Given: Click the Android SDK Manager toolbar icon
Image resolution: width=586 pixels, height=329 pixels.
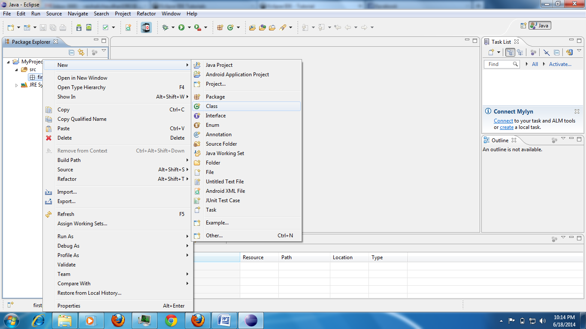Looking at the screenshot, I should coord(79,27).
